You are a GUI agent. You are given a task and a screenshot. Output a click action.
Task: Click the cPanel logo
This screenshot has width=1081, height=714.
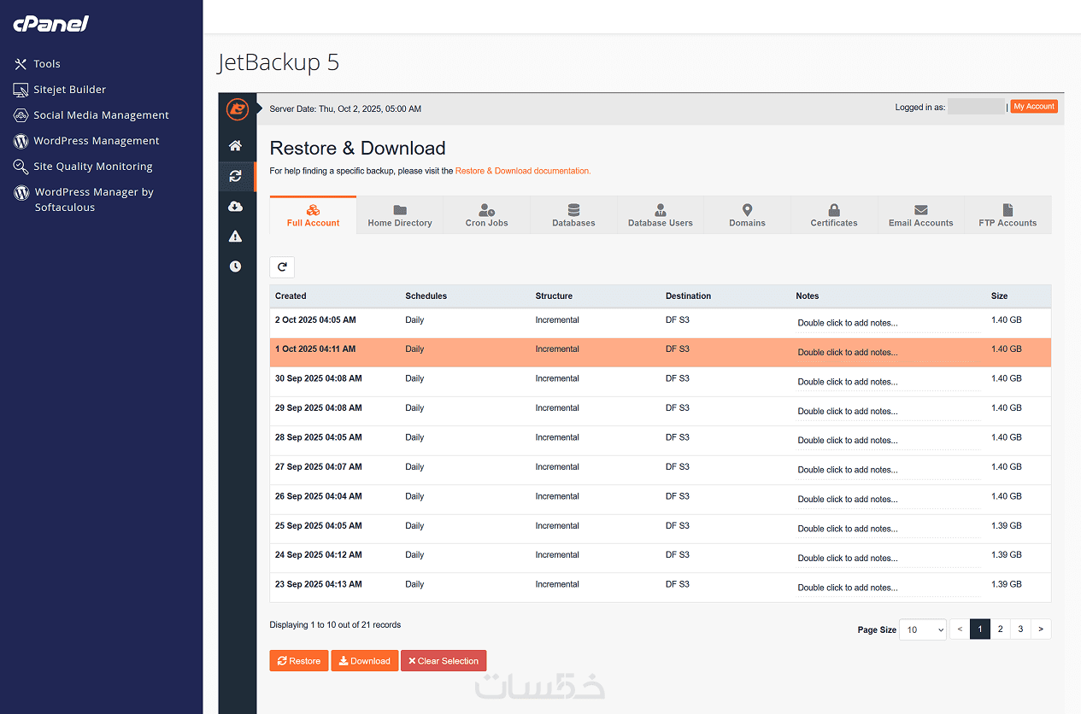coord(50,24)
